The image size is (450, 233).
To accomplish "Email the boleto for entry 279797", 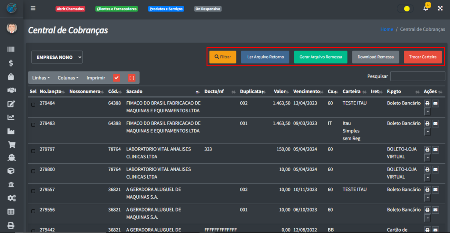I will point(435,150).
